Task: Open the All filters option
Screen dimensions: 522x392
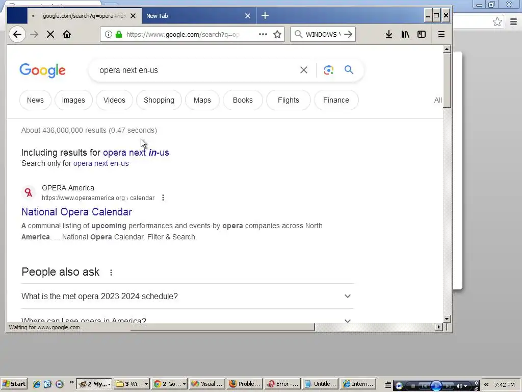Action: (x=438, y=100)
